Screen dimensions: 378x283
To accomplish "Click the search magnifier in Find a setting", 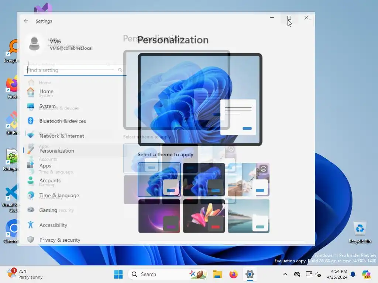I will (x=120, y=70).
